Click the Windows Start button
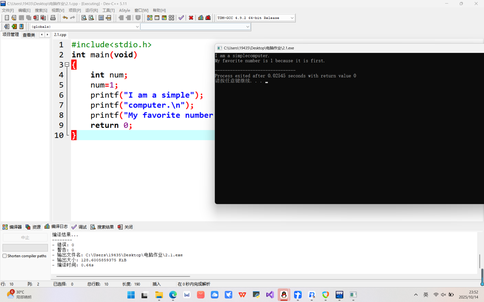The image size is (484, 302). tap(131, 295)
